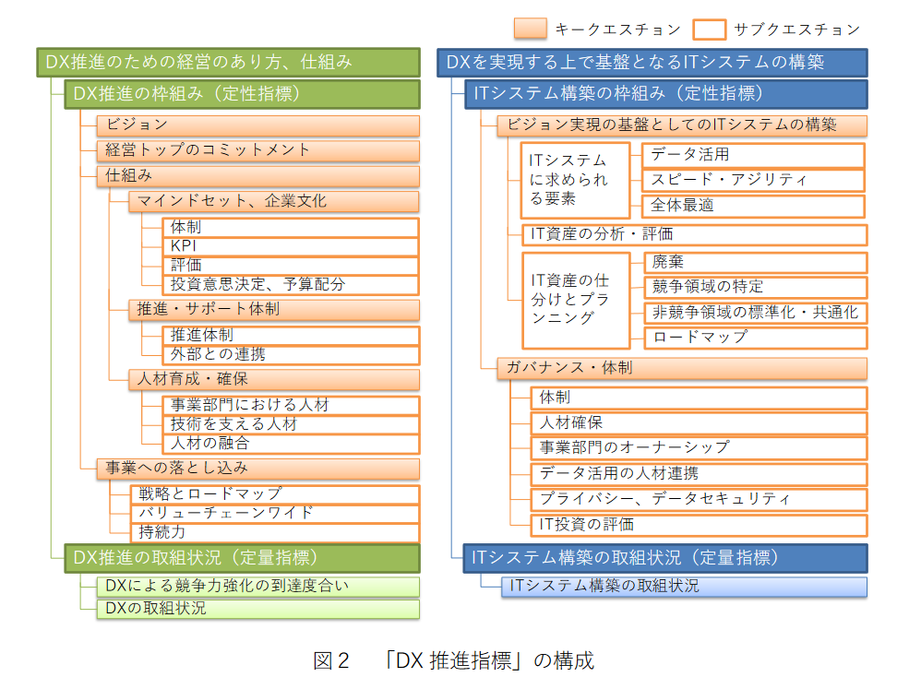The width and height of the screenshot is (921, 689).
Task: Click the サブクエスチョン legend outline box
Action: point(710,30)
